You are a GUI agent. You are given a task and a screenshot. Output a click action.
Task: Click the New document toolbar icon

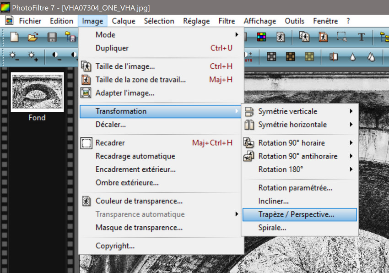coord(14,37)
